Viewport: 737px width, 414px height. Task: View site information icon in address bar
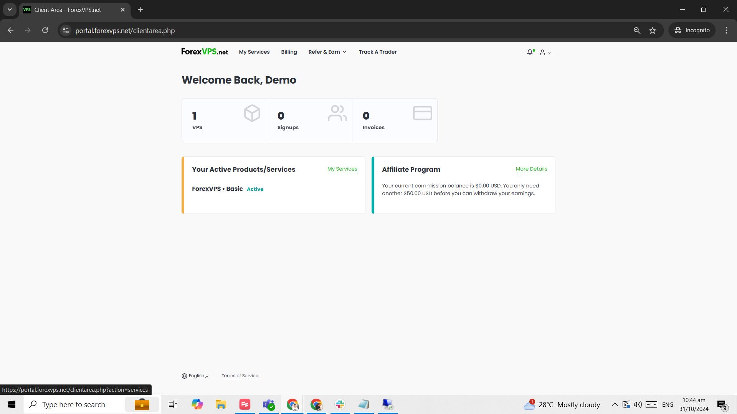point(66,30)
